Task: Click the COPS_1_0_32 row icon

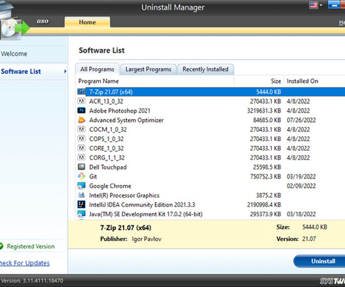Action: [81, 139]
